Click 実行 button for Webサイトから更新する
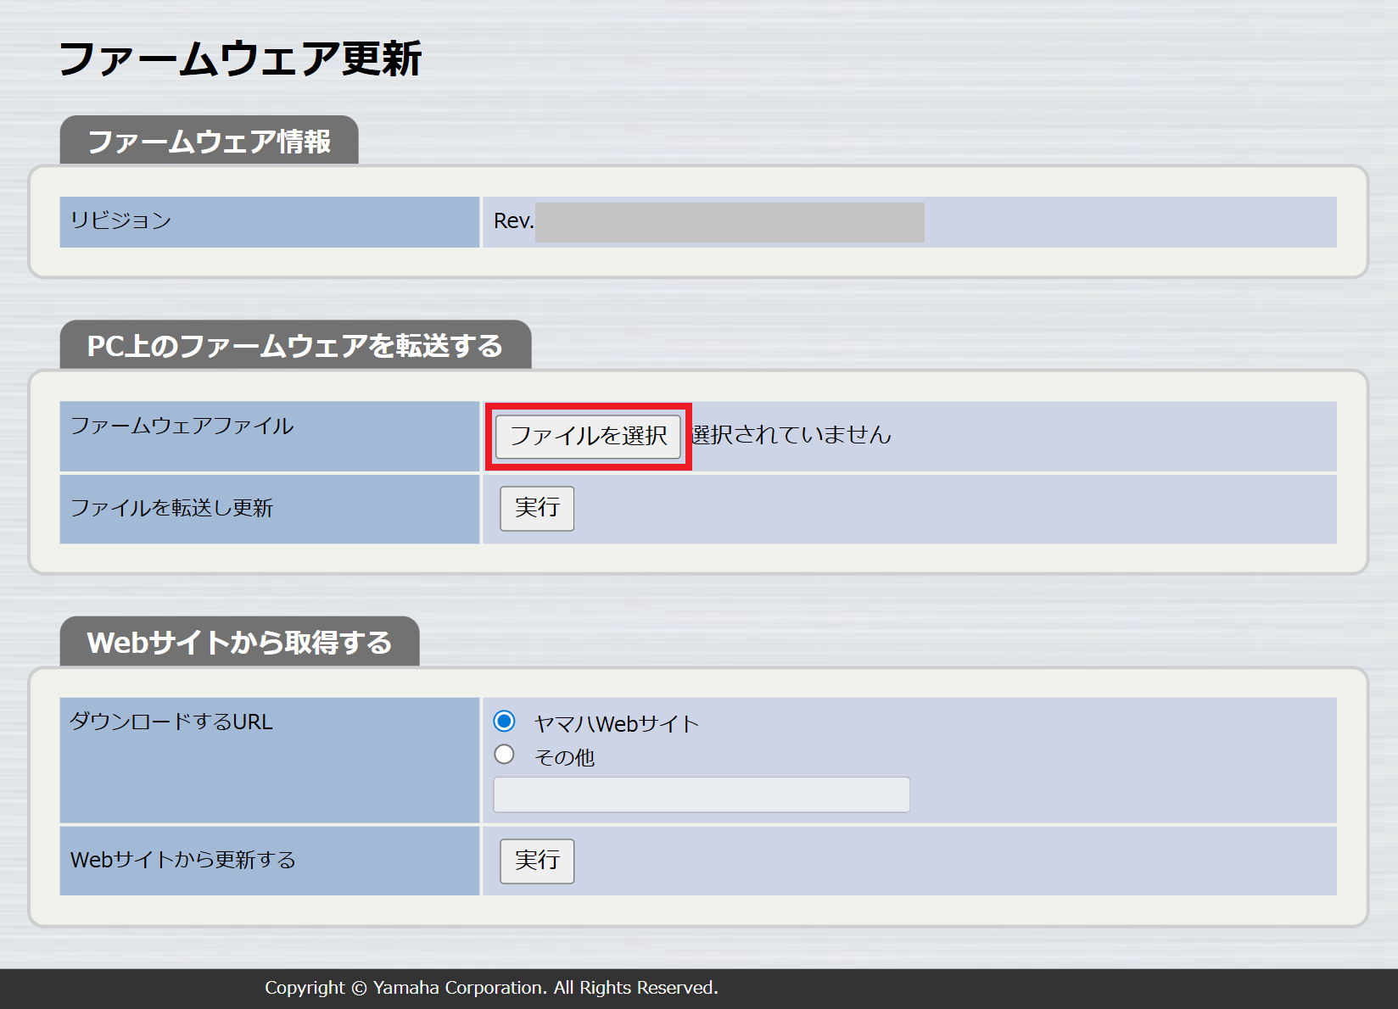The width and height of the screenshot is (1398, 1009). tap(537, 861)
